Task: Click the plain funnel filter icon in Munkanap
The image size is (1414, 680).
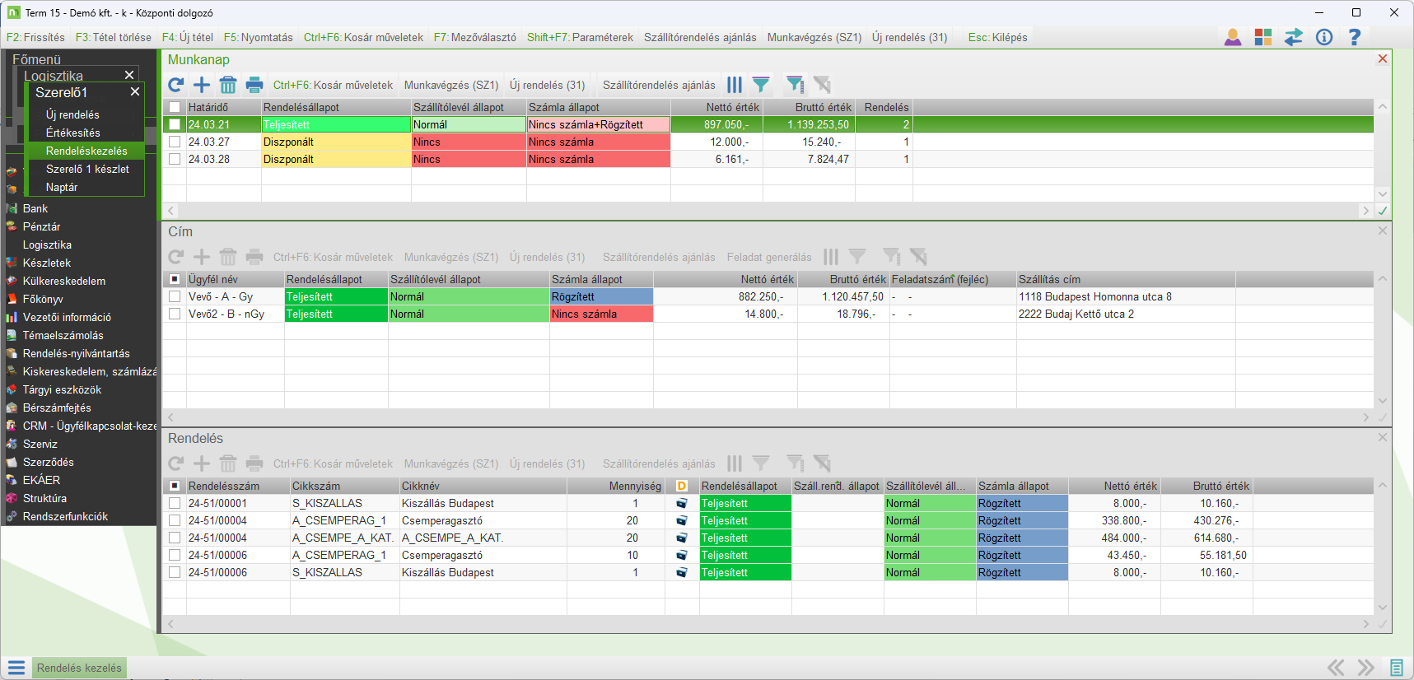Action: [x=761, y=85]
